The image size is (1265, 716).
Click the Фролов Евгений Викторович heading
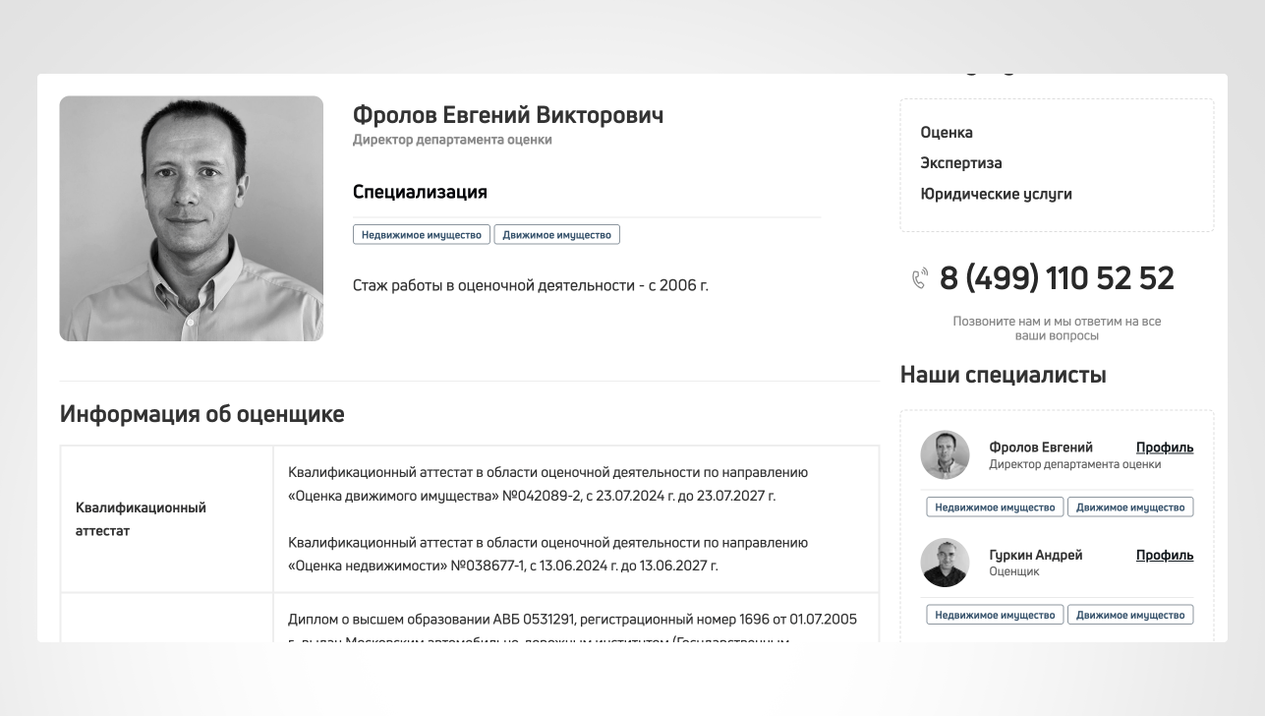point(508,115)
